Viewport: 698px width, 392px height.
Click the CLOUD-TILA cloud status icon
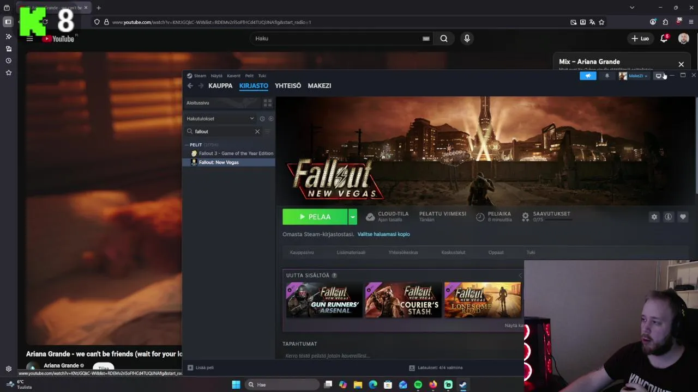[370, 217]
